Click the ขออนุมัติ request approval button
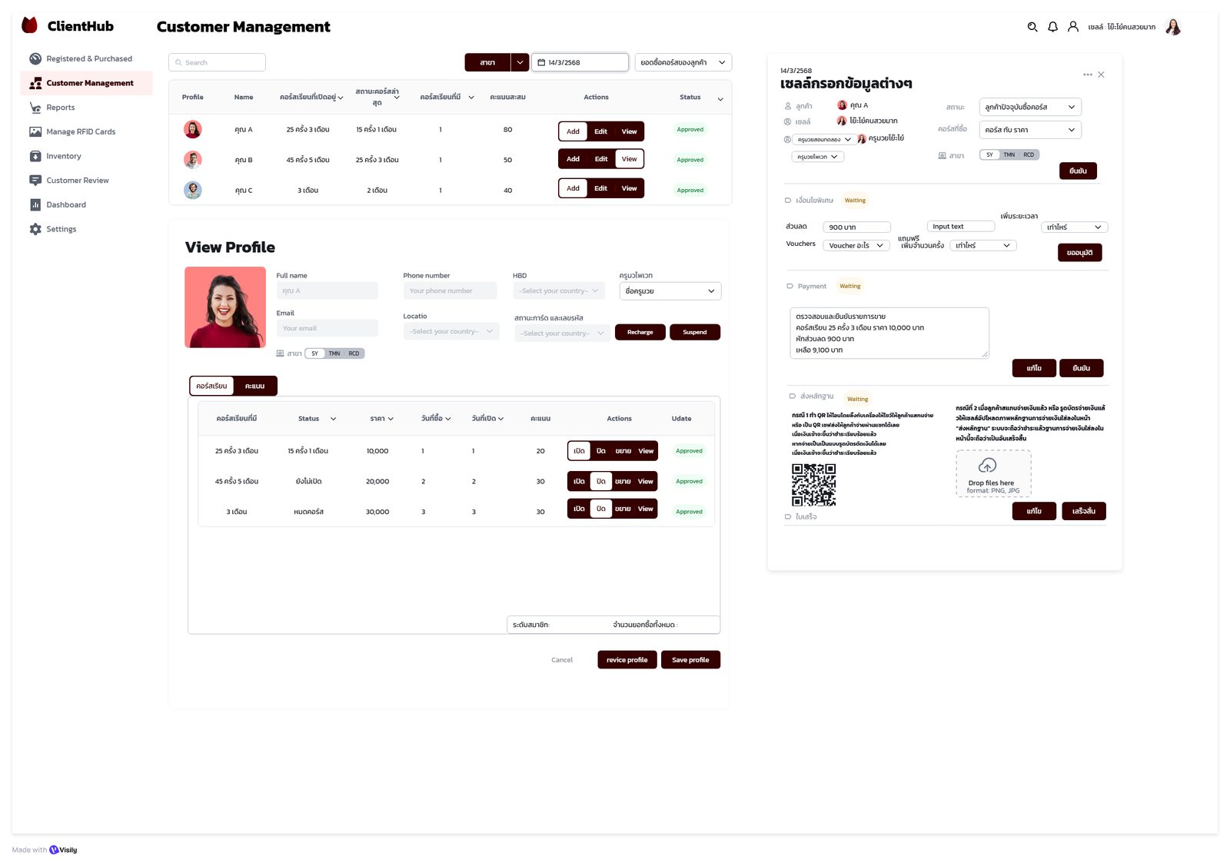This screenshot has height=866, width=1230. tap(1080, 253)
